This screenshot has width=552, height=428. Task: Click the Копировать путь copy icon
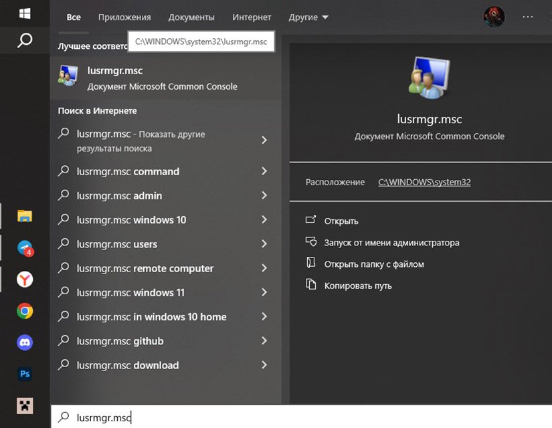[311, 284]
